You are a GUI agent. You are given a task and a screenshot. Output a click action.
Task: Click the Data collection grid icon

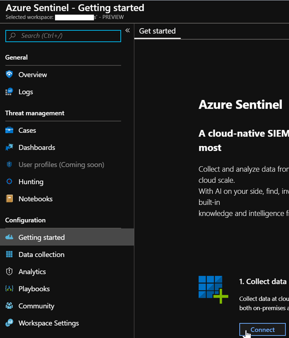click(9, 254)
